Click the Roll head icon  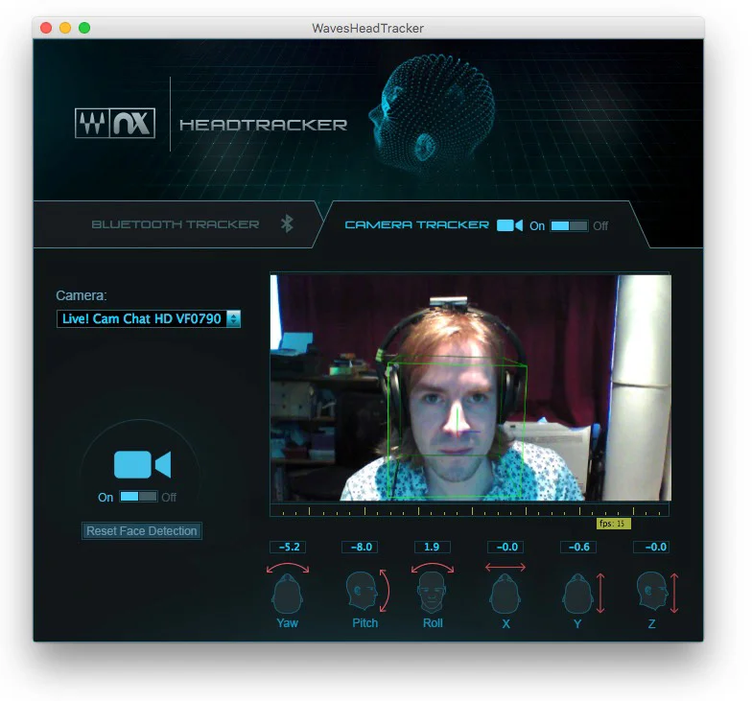432,589
